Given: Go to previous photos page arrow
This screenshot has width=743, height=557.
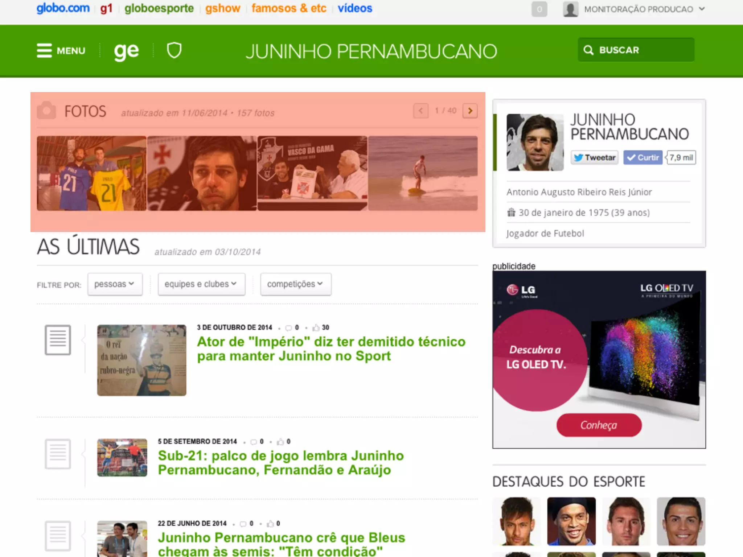Looking at the screenshot, I should [420, 111].
